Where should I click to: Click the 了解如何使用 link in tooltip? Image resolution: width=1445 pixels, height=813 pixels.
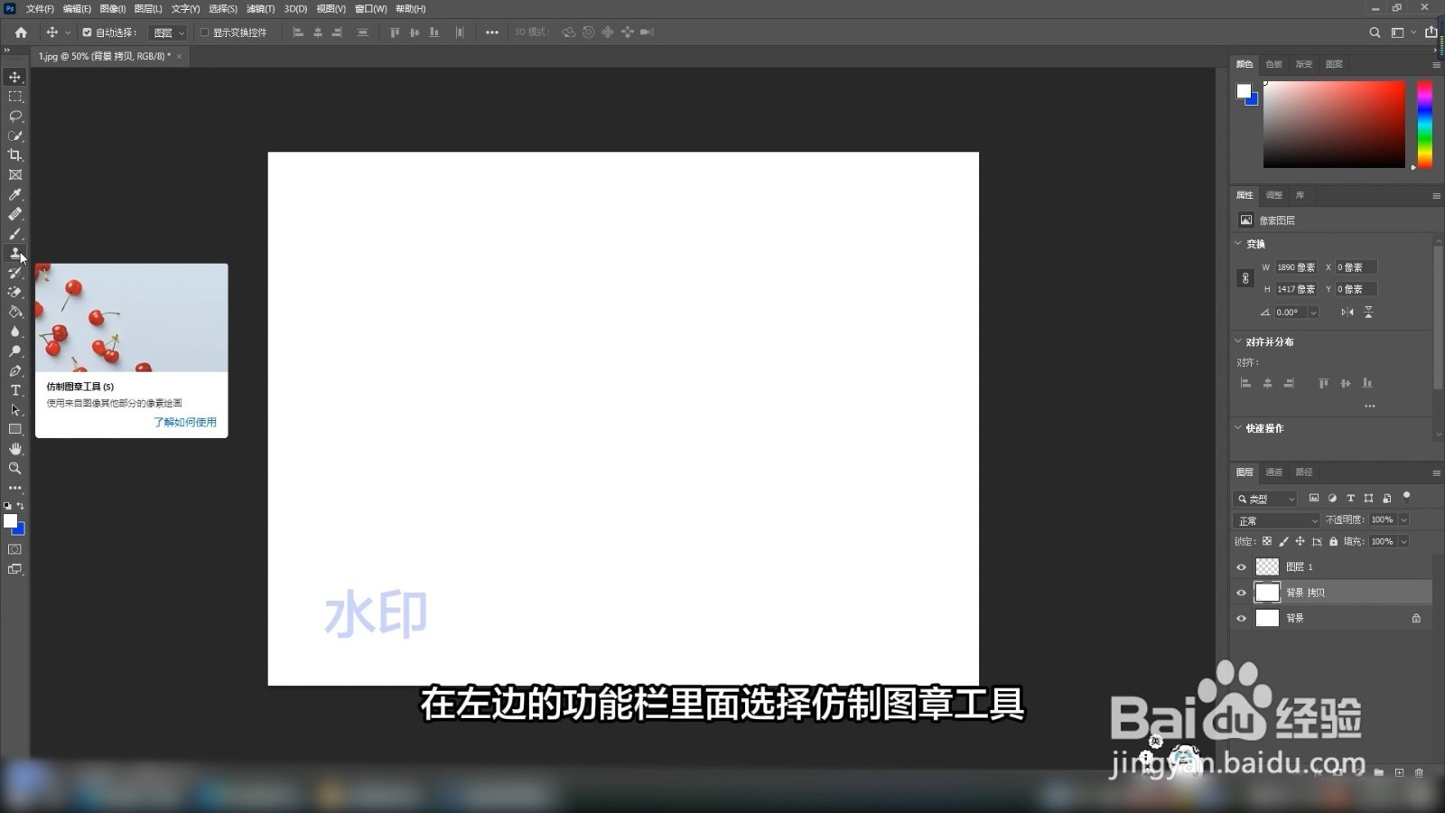pyautogui.click(x=184, y=421)
